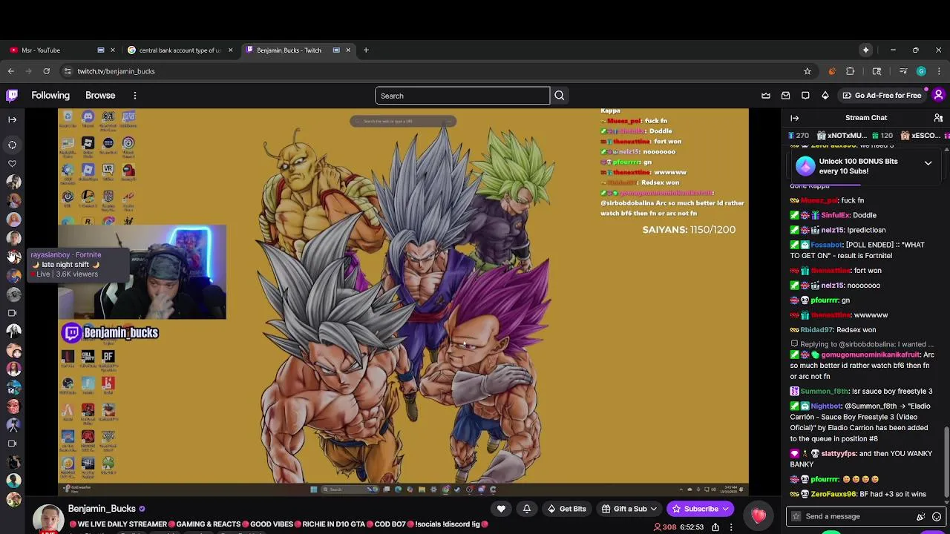Expand the left followed channels sidebar
Screen dimensions: 950x534
12,119
